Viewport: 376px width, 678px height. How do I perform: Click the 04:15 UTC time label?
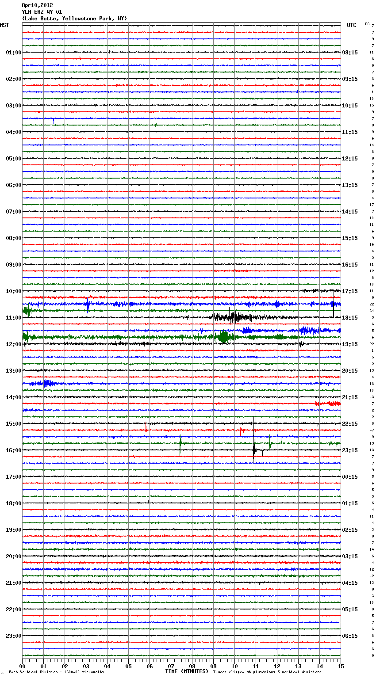coord(350,583)
